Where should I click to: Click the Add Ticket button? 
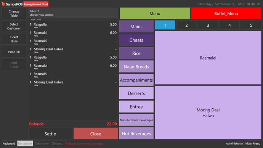14,64
